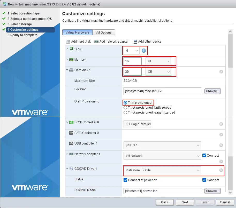Uncheck Network Adapter 1 Connect checkbox
236x208 pixels.
pos(204,156)
